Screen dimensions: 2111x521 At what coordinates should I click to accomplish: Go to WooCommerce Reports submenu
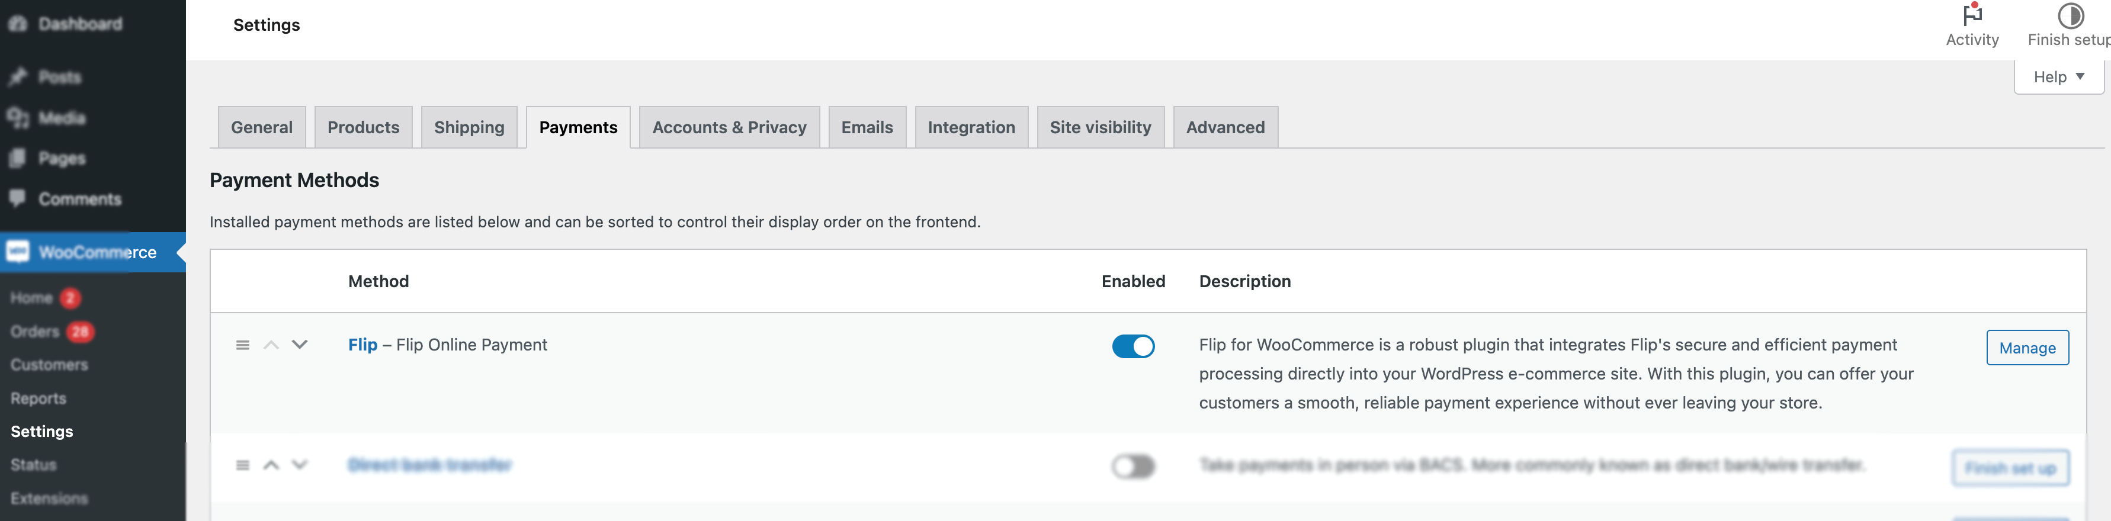tap(38, 398)
